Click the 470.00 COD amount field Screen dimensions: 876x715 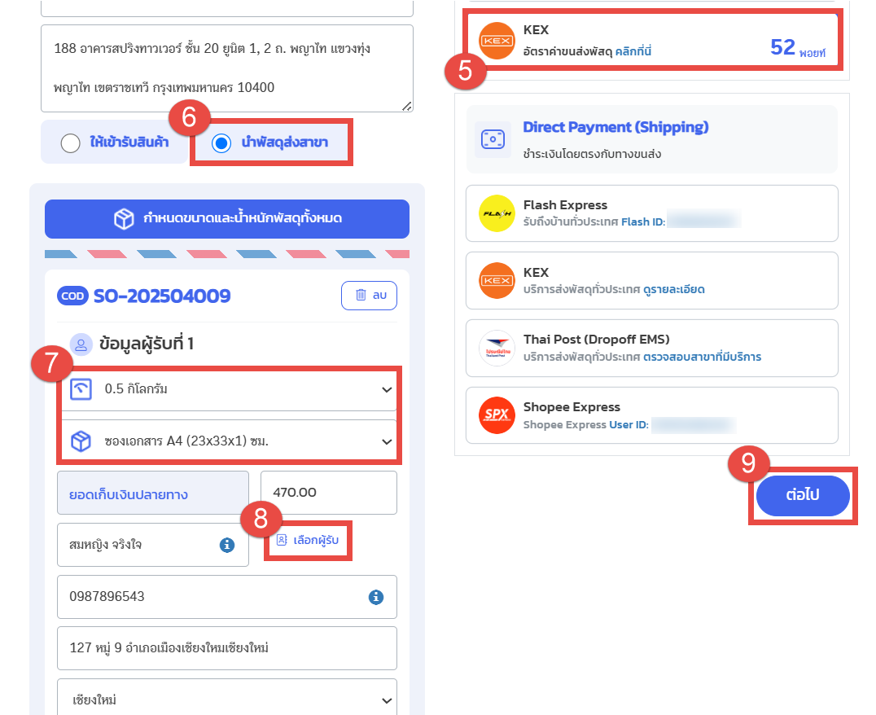329,493
